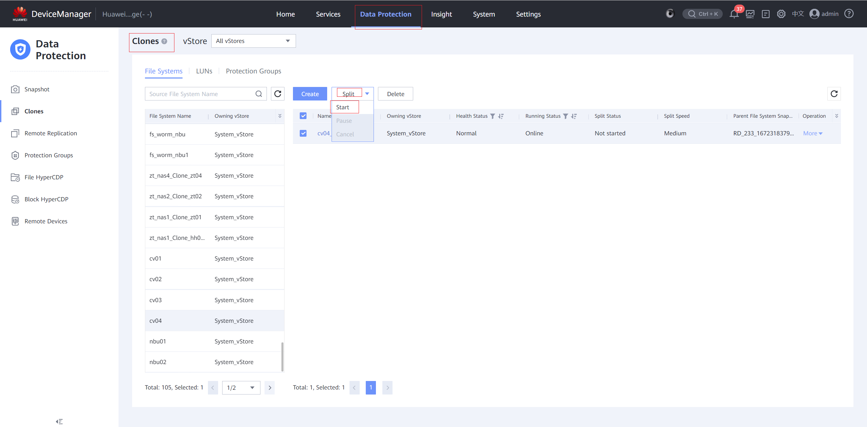Click the Create button

click(x=310, y=94)
